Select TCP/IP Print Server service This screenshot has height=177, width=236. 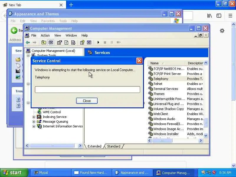coord(167,74)
